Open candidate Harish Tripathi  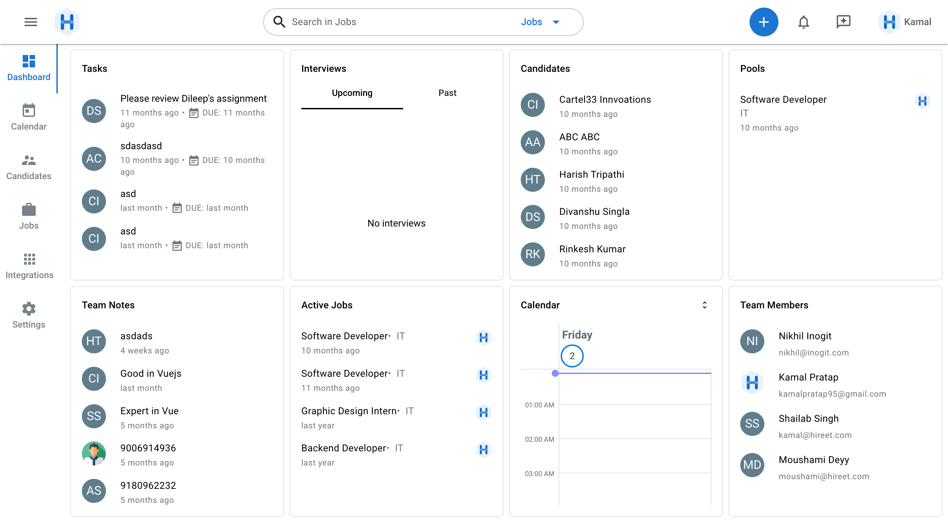(x=591, y=175)
